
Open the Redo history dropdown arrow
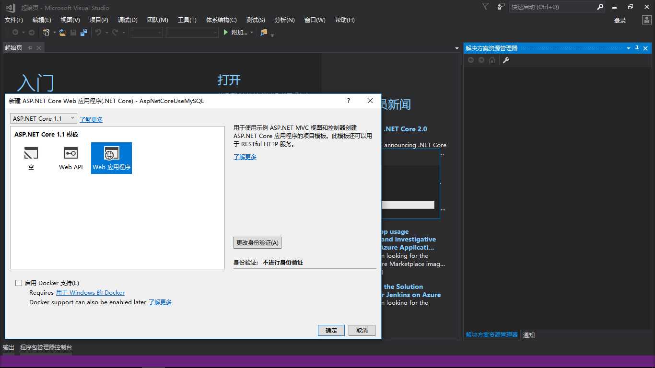coord(123,33)
